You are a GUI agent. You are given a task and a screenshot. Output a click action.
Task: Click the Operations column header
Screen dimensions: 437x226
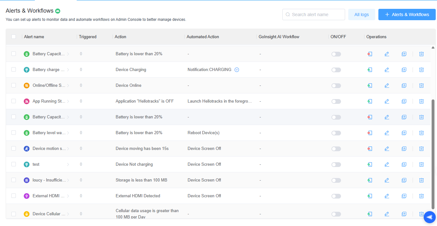(376, 37)
